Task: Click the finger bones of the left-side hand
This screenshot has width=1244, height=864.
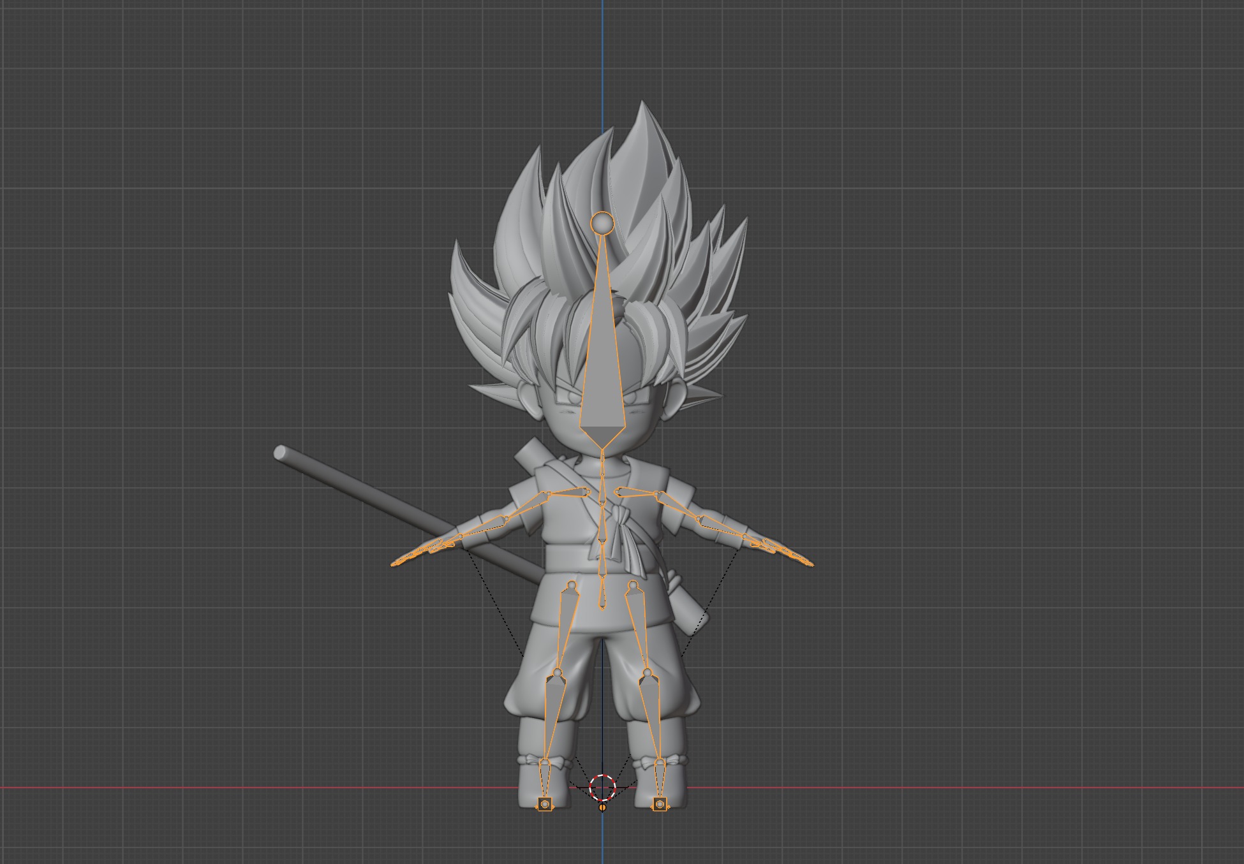Action: click(421, 552)
